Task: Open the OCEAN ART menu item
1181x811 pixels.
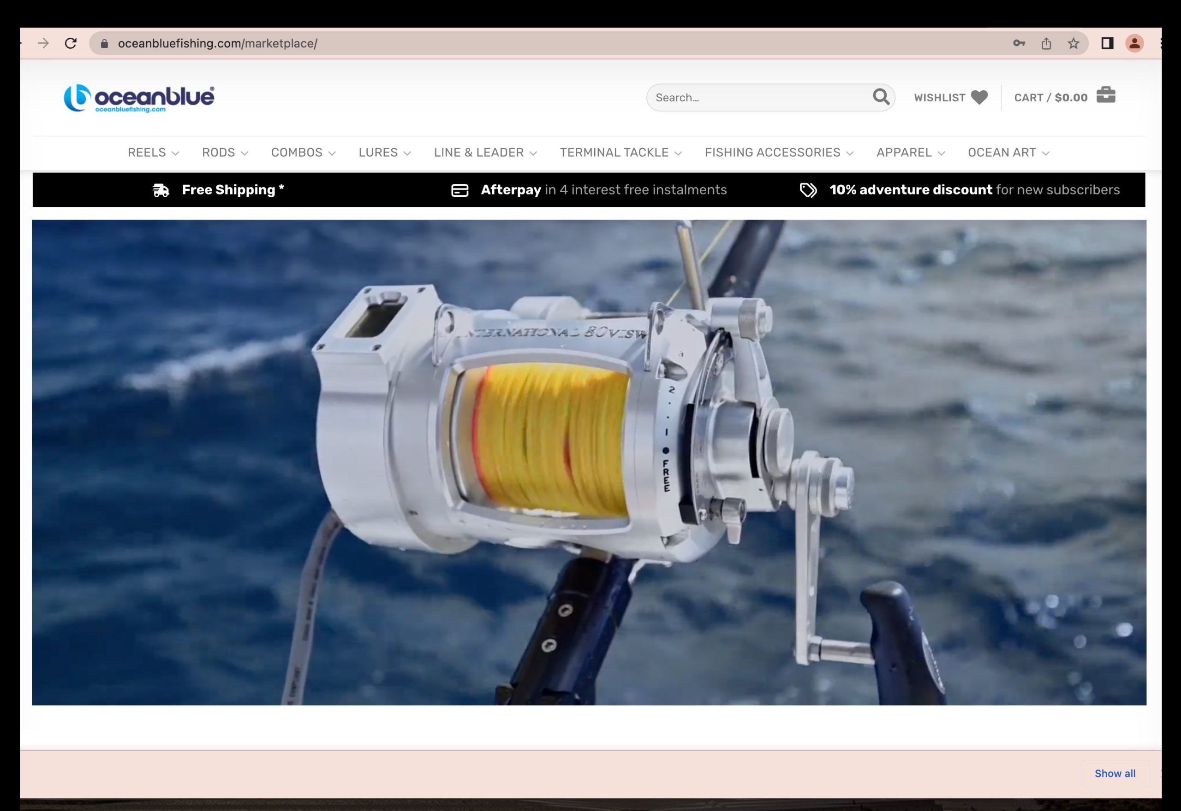Action: click(1008, 153)
